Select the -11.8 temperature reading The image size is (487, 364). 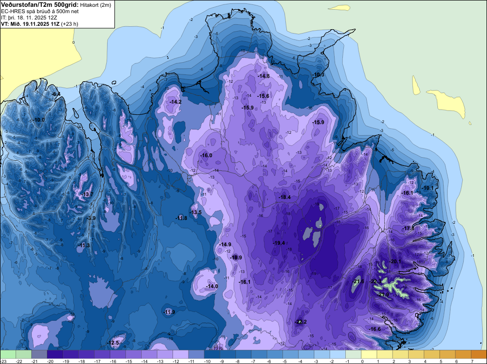(x=181, y=218)
